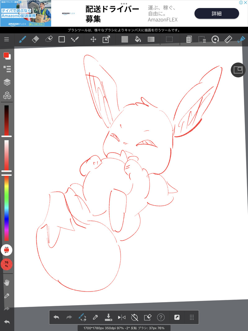Open the copy pages icon in toolbar
This screenshot has height=331, width=248.
[189, 39]
